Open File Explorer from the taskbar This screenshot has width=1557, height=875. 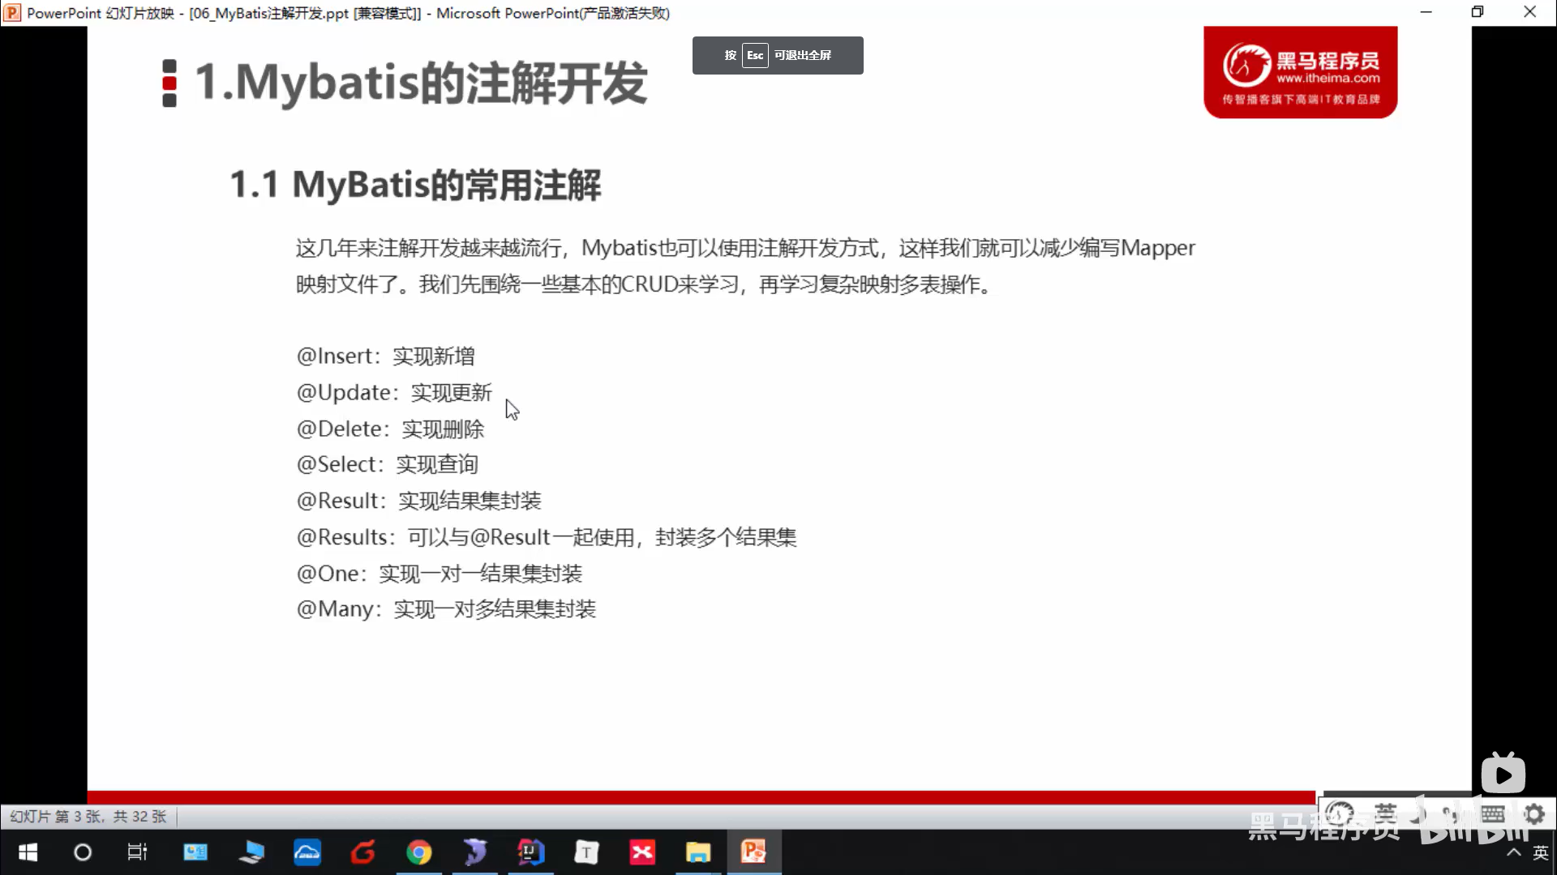[x=697, y=852]
